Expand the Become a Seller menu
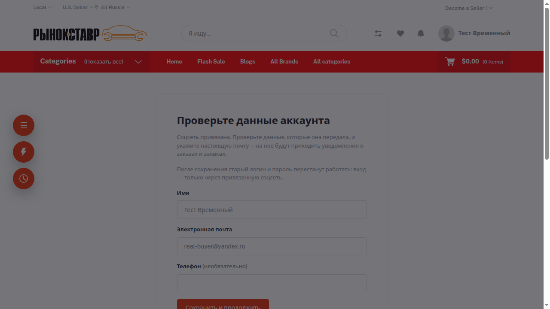The width and height of the screenshot is (550, 309). [469, 8]
